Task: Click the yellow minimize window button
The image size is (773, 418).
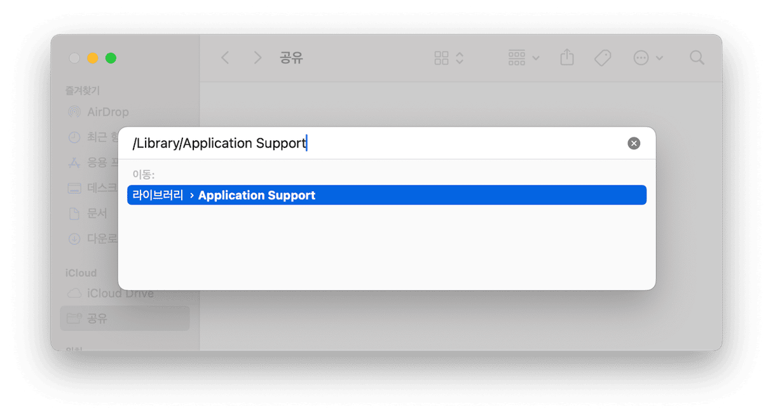Action: [x=93, y=58]
